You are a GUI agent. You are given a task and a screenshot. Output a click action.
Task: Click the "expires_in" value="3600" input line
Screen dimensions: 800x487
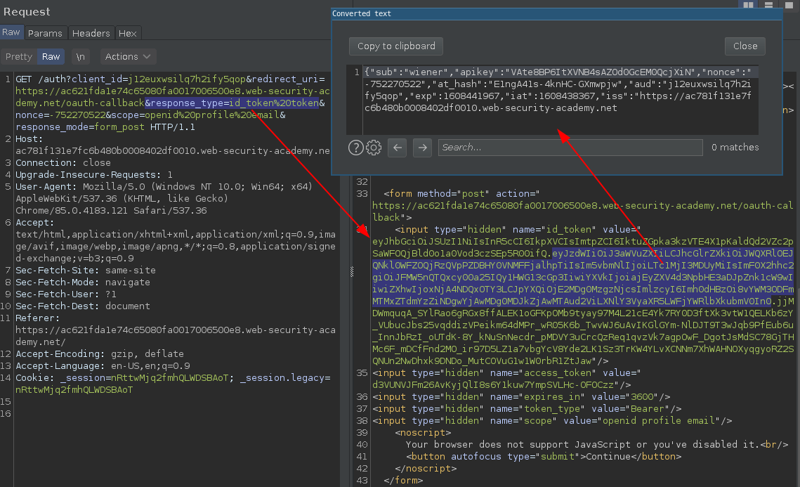click(x=521, y=397)
